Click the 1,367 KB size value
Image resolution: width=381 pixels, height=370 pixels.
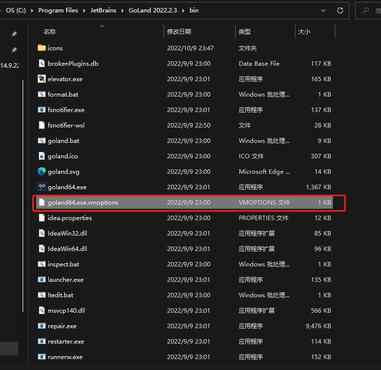318,187
